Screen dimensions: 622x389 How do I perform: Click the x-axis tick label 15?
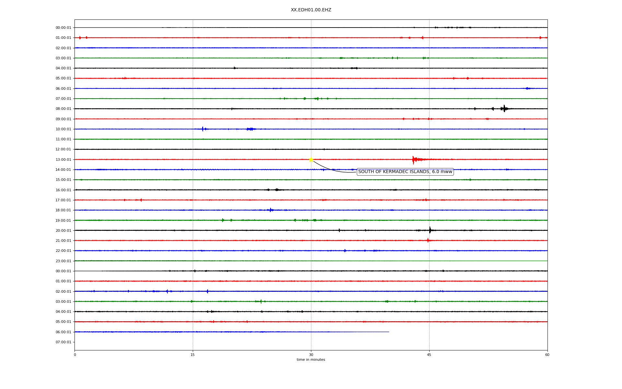[193, 355]
